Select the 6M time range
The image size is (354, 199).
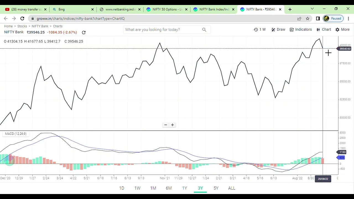[x=169, y=188]
